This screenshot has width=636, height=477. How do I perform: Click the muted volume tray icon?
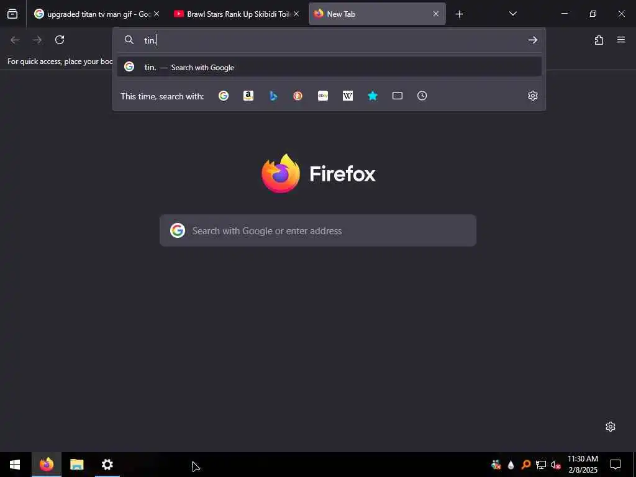pos(556,465)
